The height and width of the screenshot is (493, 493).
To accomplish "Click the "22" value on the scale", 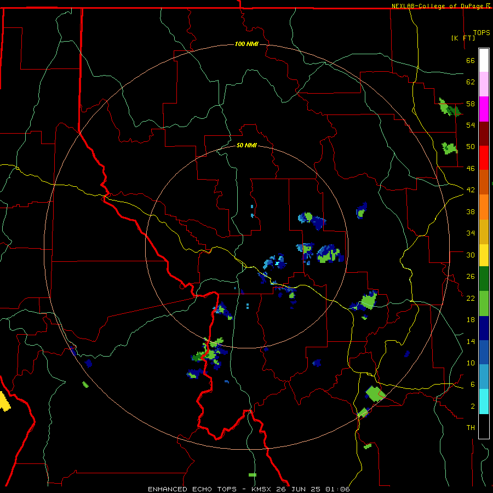I will pos(471,298).
